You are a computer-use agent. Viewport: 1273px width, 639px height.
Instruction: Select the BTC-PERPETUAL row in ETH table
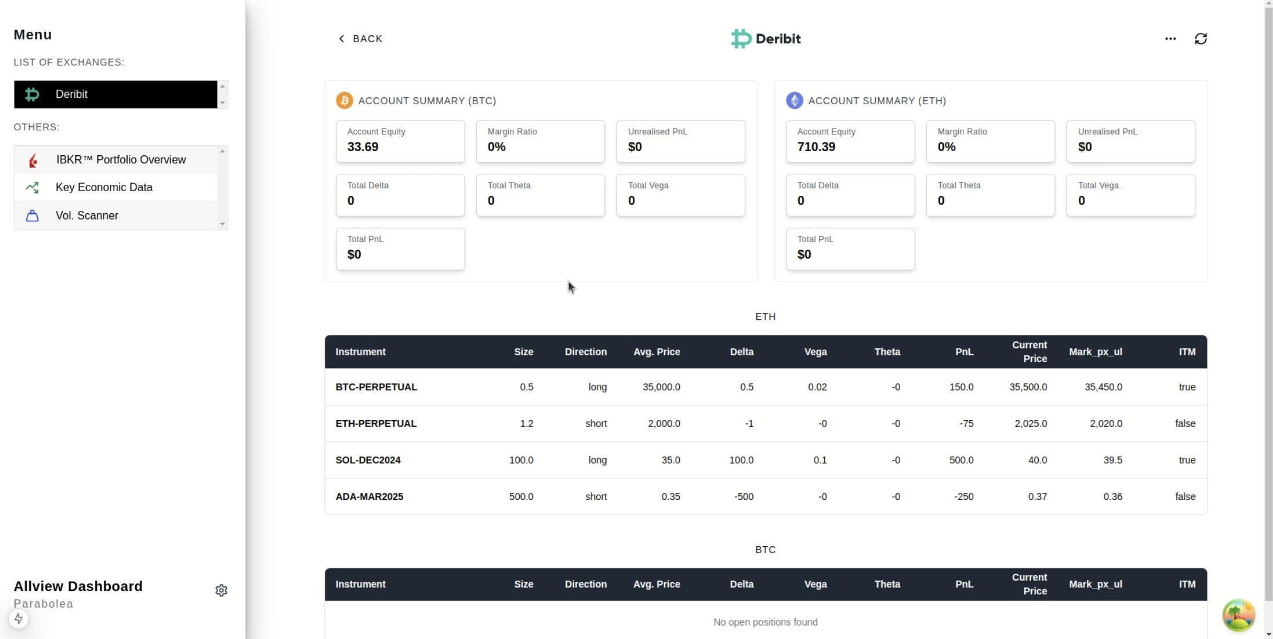(x=376, y=387)
